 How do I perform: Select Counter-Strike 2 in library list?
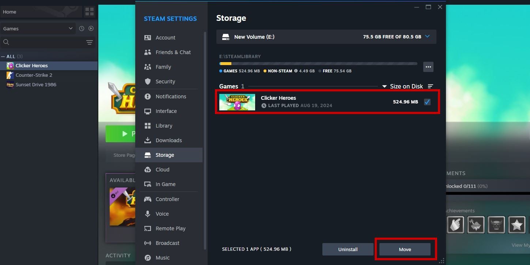point(49,75)
